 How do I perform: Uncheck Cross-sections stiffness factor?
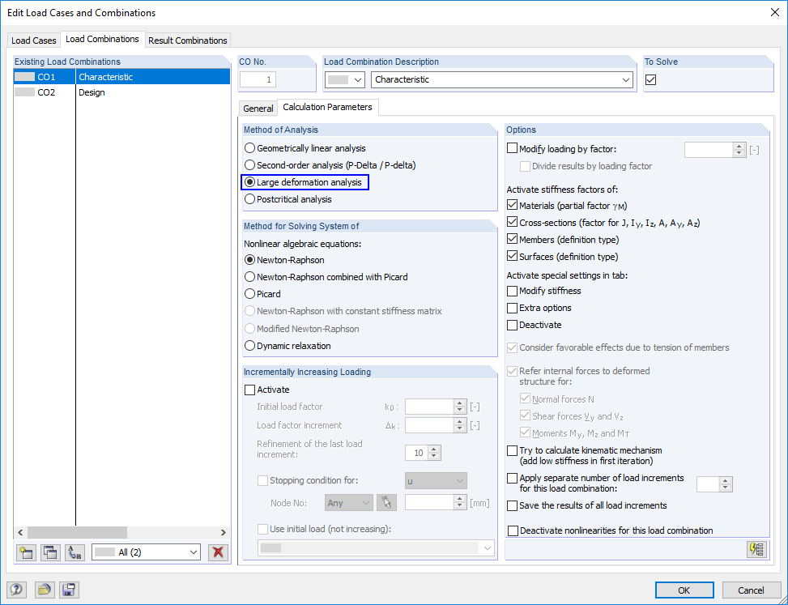coord(512,222)
